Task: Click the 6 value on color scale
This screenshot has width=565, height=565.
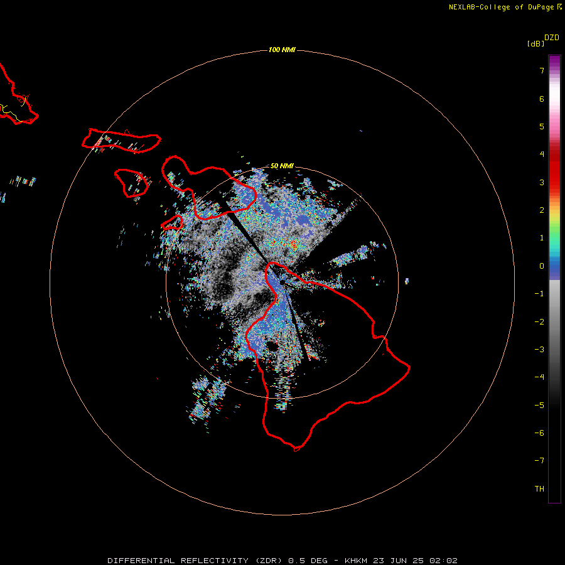Action: (542, 99)
